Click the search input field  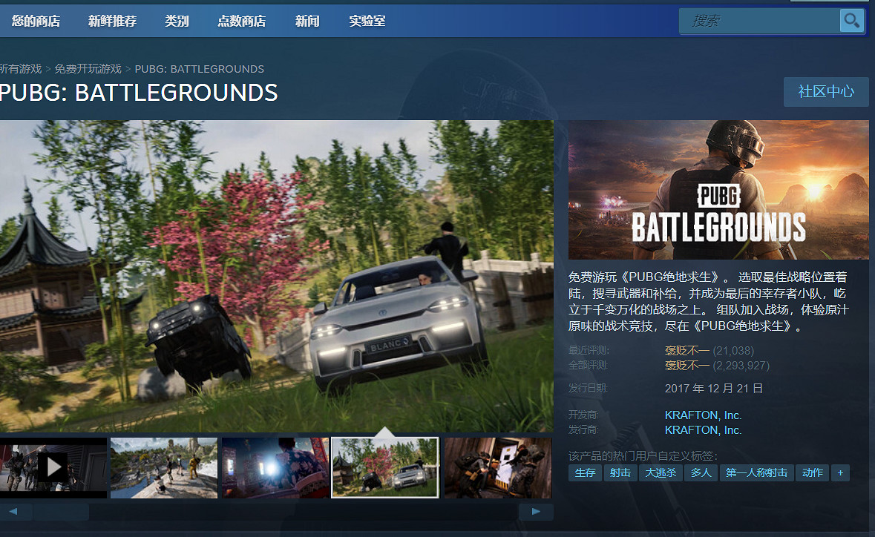(758, 21)
